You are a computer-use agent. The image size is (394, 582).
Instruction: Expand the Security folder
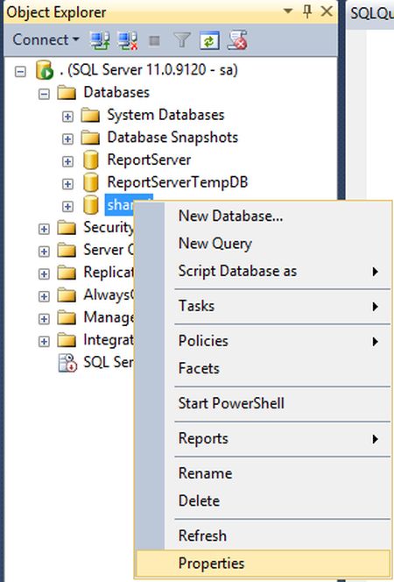pos(44,229)
